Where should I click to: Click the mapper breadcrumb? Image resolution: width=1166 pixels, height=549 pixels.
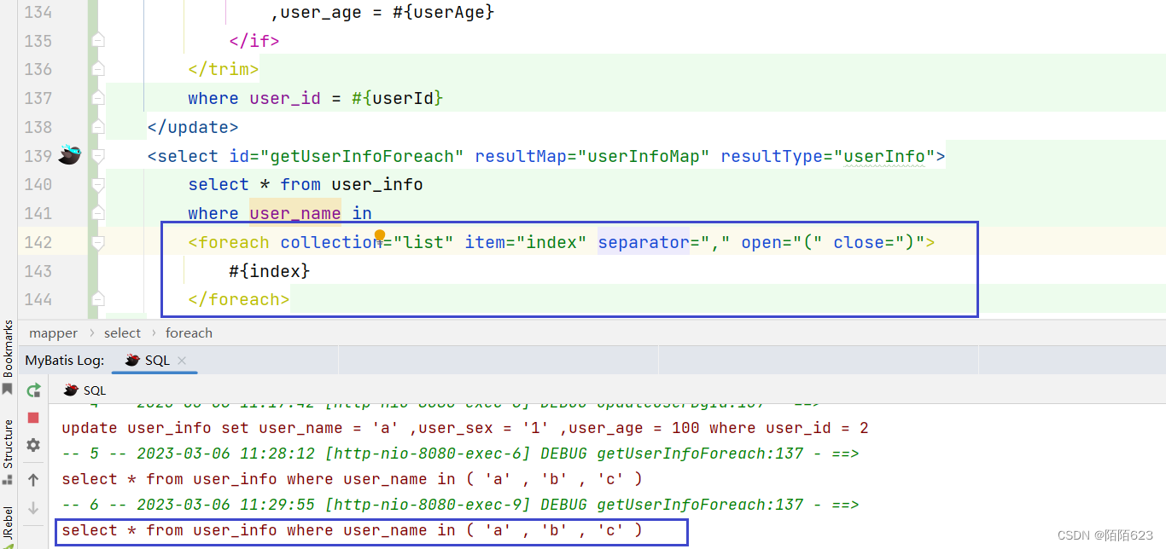pyautogui.click(x=54, y=333)
